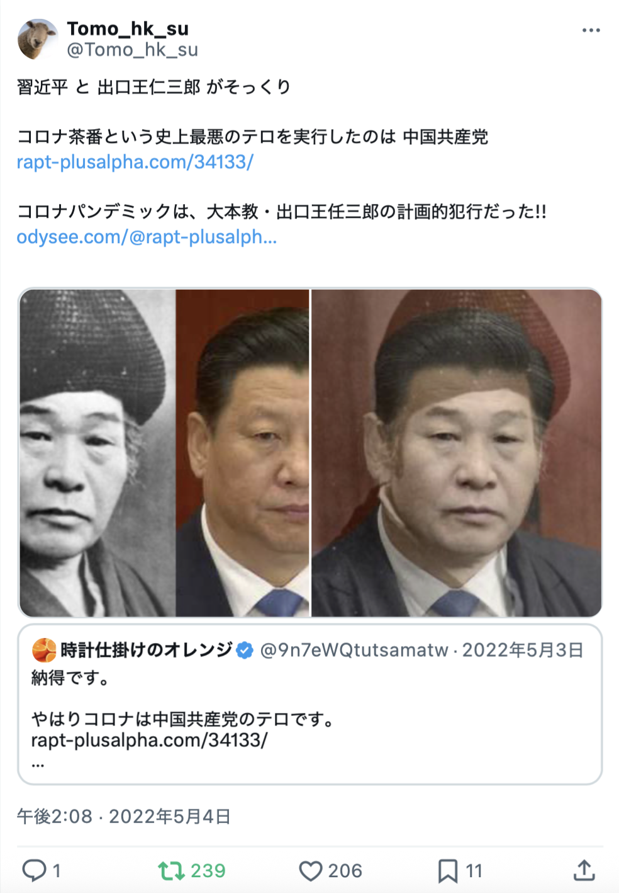Open the rapt-plusalpha.com/34133/ link
619x893 pixels.
tap(135, 162)
